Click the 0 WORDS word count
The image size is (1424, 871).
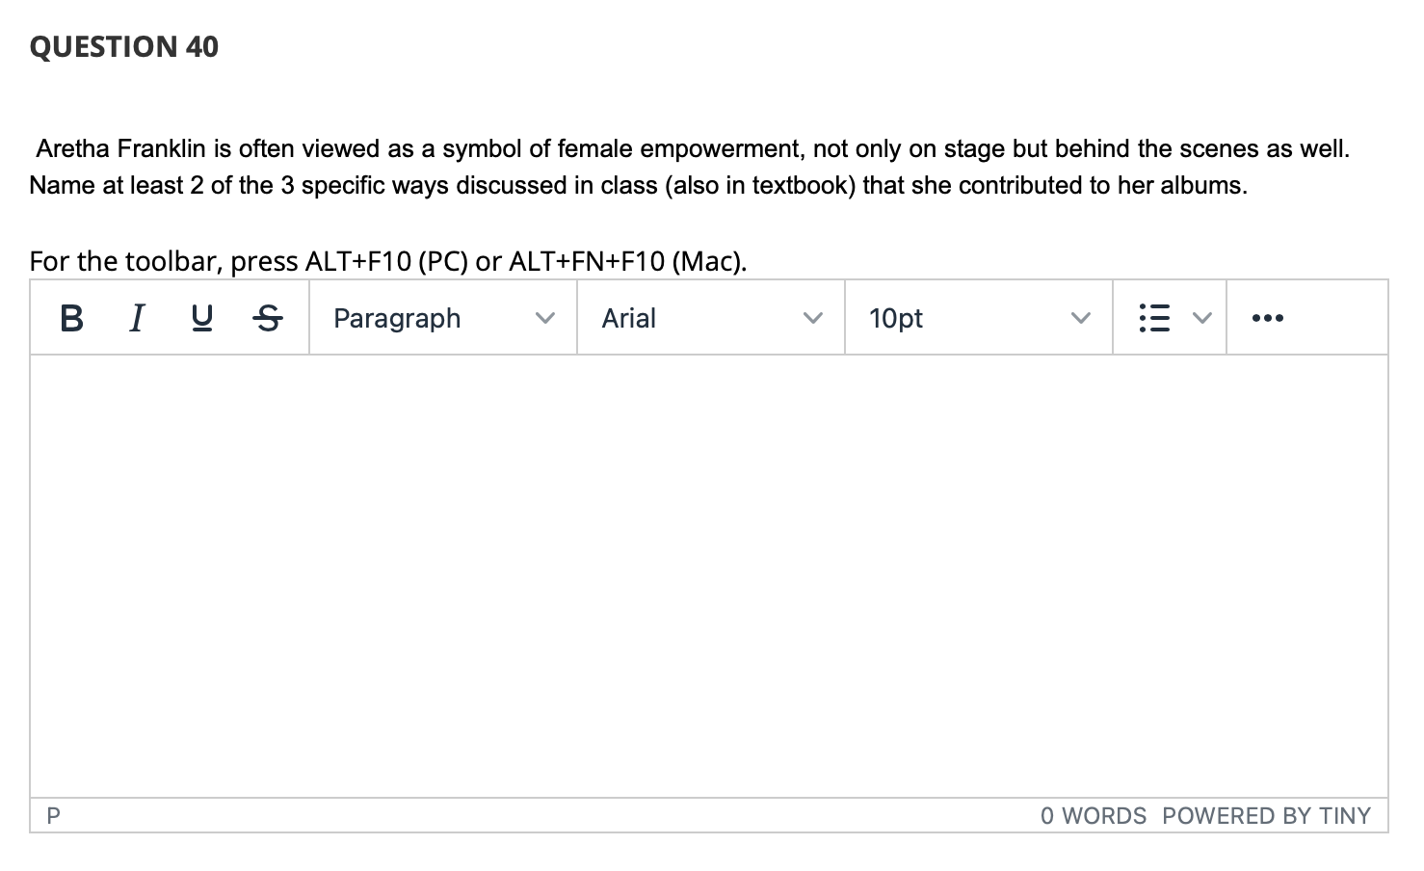pos(1094,816)
